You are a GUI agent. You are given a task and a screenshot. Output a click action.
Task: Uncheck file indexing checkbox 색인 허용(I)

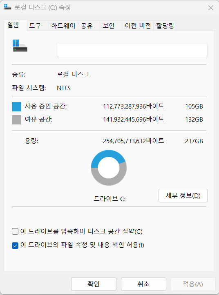15,245
